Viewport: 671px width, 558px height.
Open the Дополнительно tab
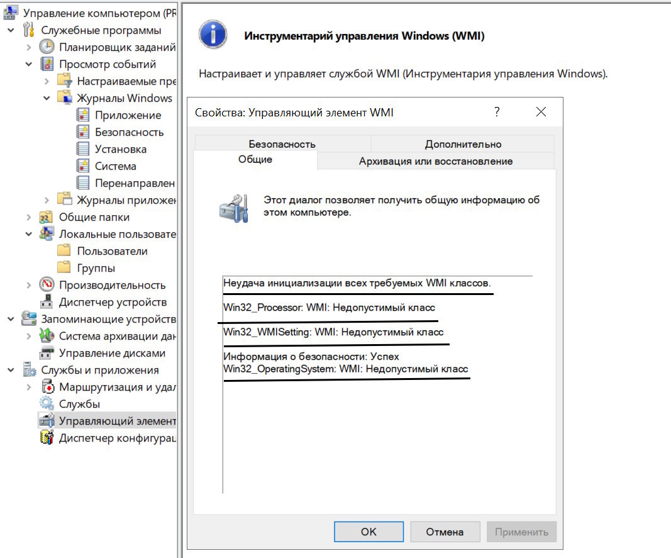coord(463,144)
